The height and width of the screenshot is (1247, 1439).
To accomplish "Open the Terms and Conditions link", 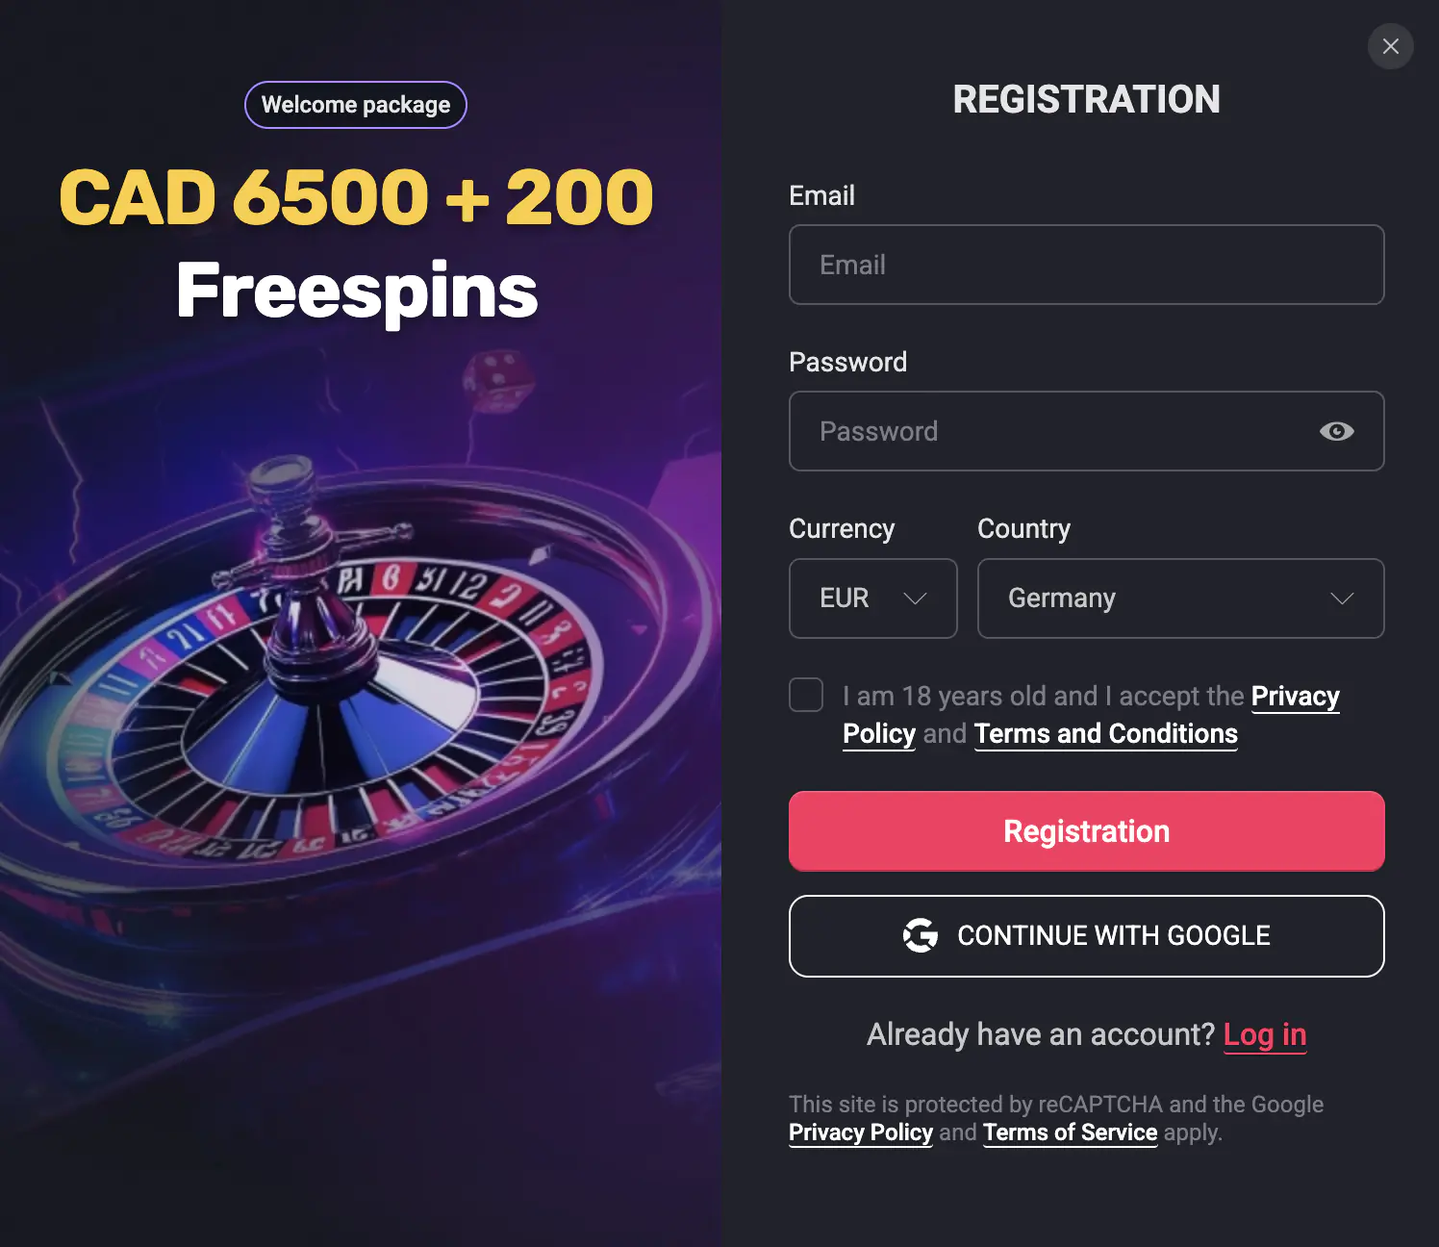I will tap(1105, 733).
